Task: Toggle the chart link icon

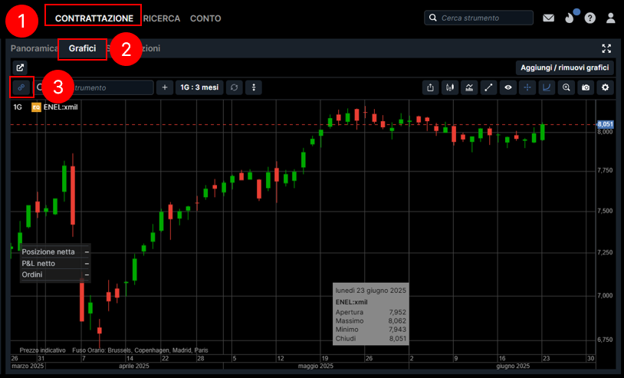Action: coord(21,87)
